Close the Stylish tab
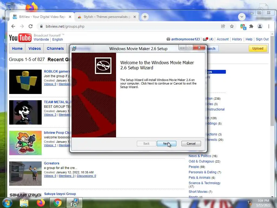Screen dimensions: 277x208 [135, 17]
